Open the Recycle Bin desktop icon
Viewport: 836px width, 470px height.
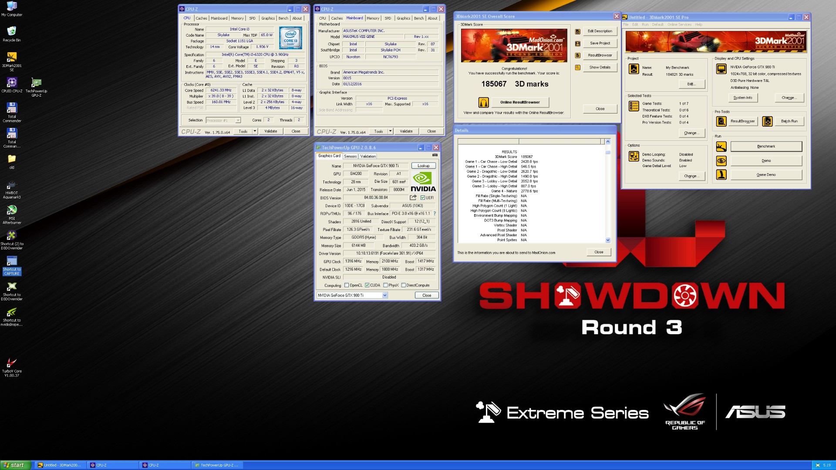click(12, 34)
